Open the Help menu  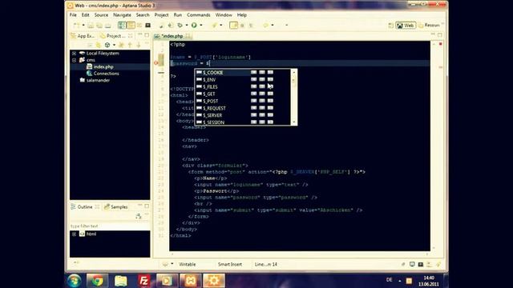[242, 15]
